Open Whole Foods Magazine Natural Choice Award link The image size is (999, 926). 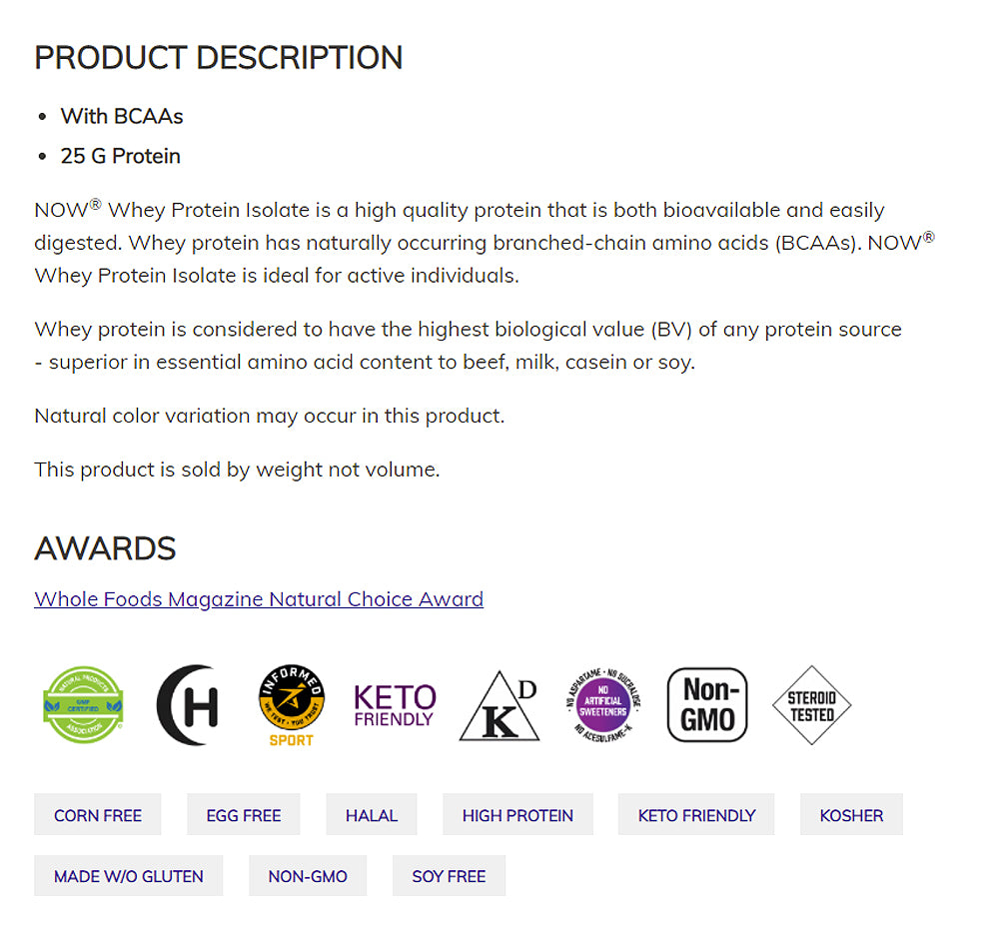click(x=259, y=599)
